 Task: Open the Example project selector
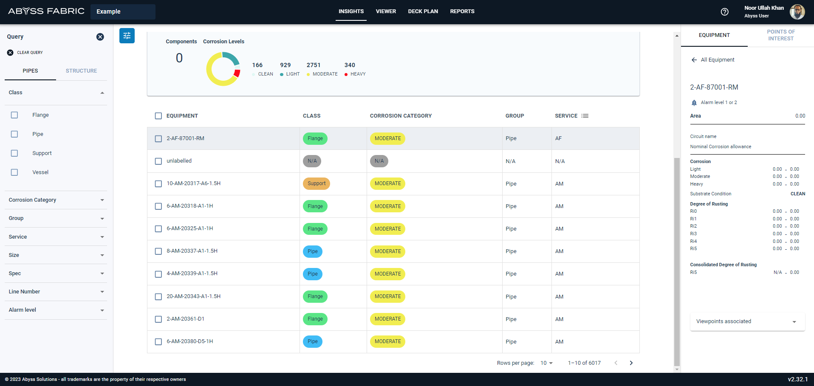pyautogui.click(x=123, y=12)
